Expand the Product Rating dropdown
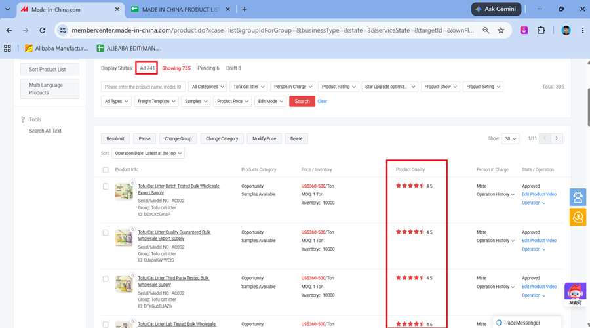Image resolution: width=590 pixels, height=328 pixels. [x=338, y=87]
